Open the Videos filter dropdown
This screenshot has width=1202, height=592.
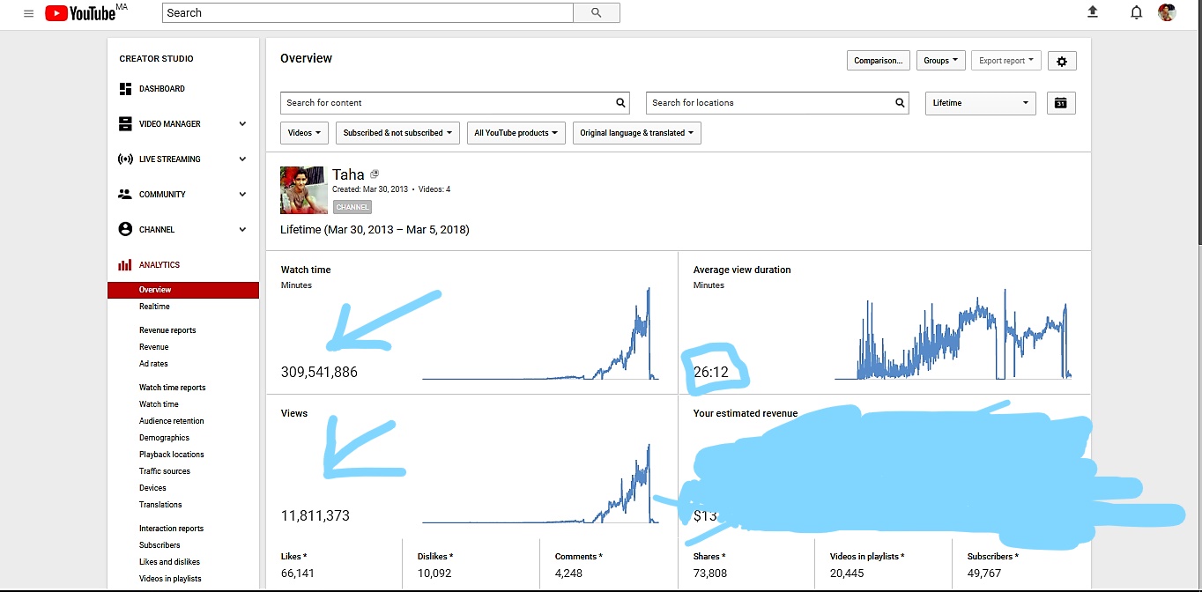point(304,133)
